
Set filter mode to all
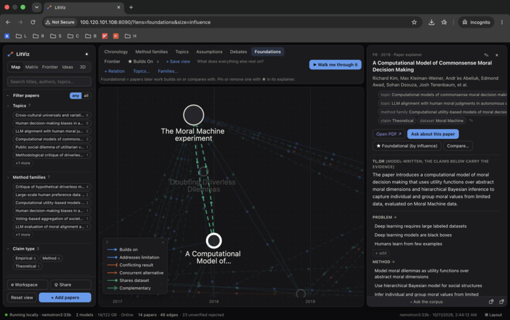tap(86, 95)
